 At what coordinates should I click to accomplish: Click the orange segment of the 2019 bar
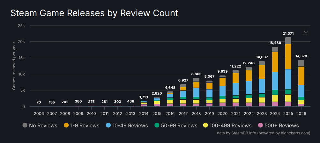click(x=210, y=86)
